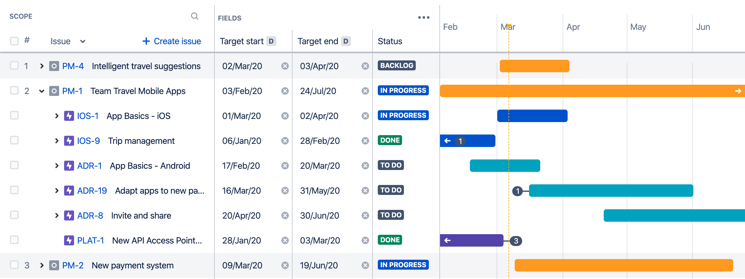
Task: Click the right arrow on PM-1 timeline bar
Action: pyautogui.click(x=738, y=91)
